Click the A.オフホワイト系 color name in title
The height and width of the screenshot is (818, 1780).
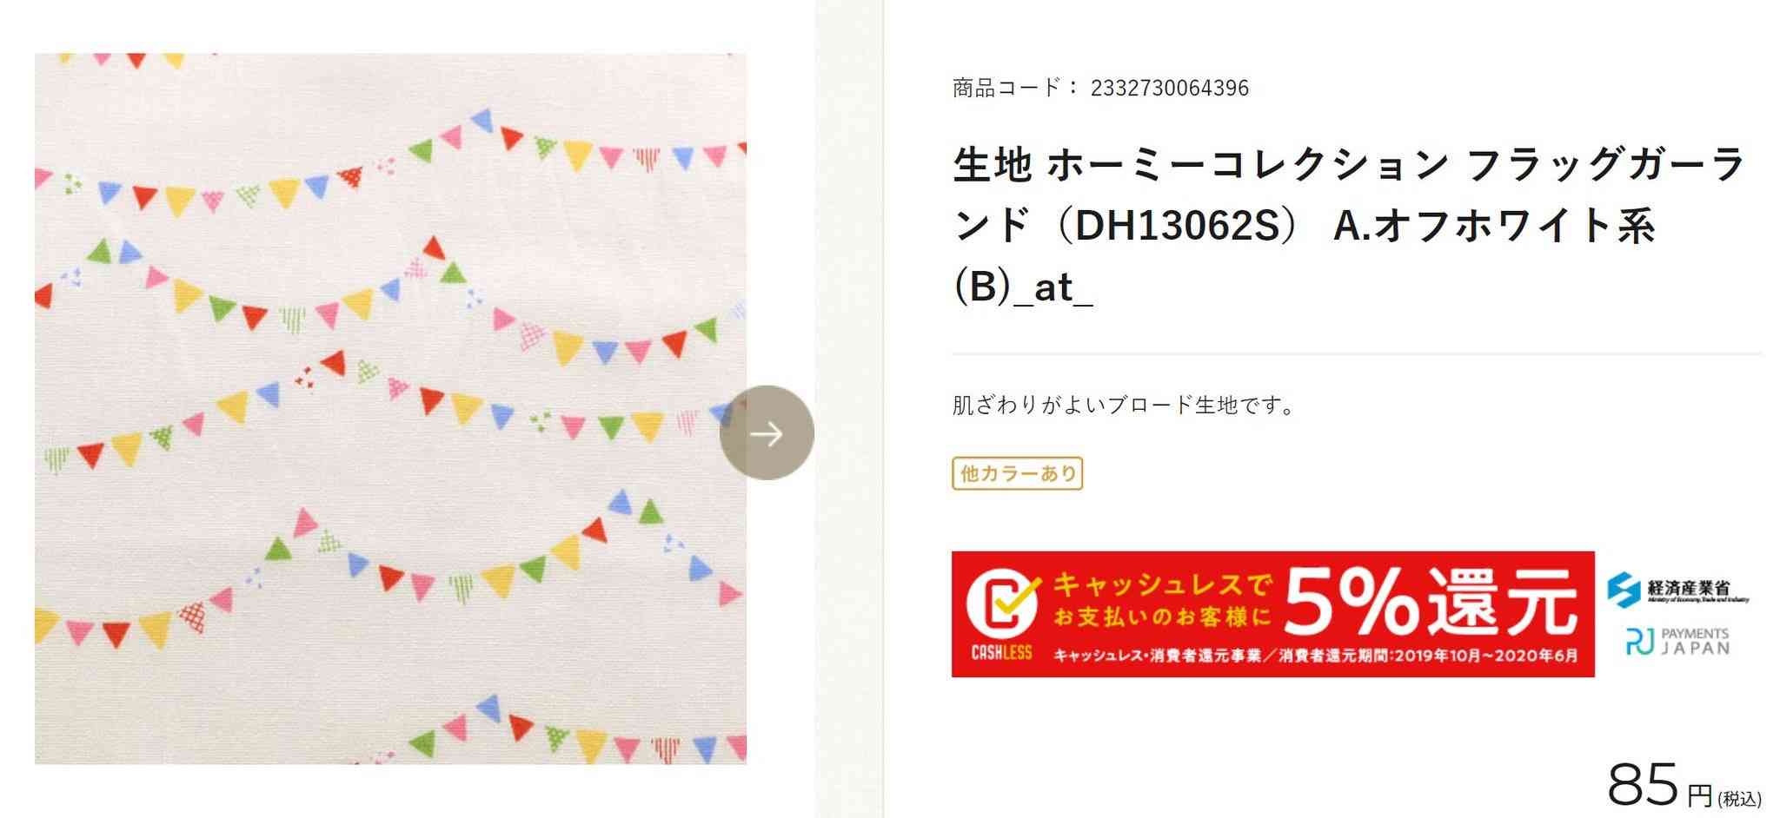tap(1494, 226)
